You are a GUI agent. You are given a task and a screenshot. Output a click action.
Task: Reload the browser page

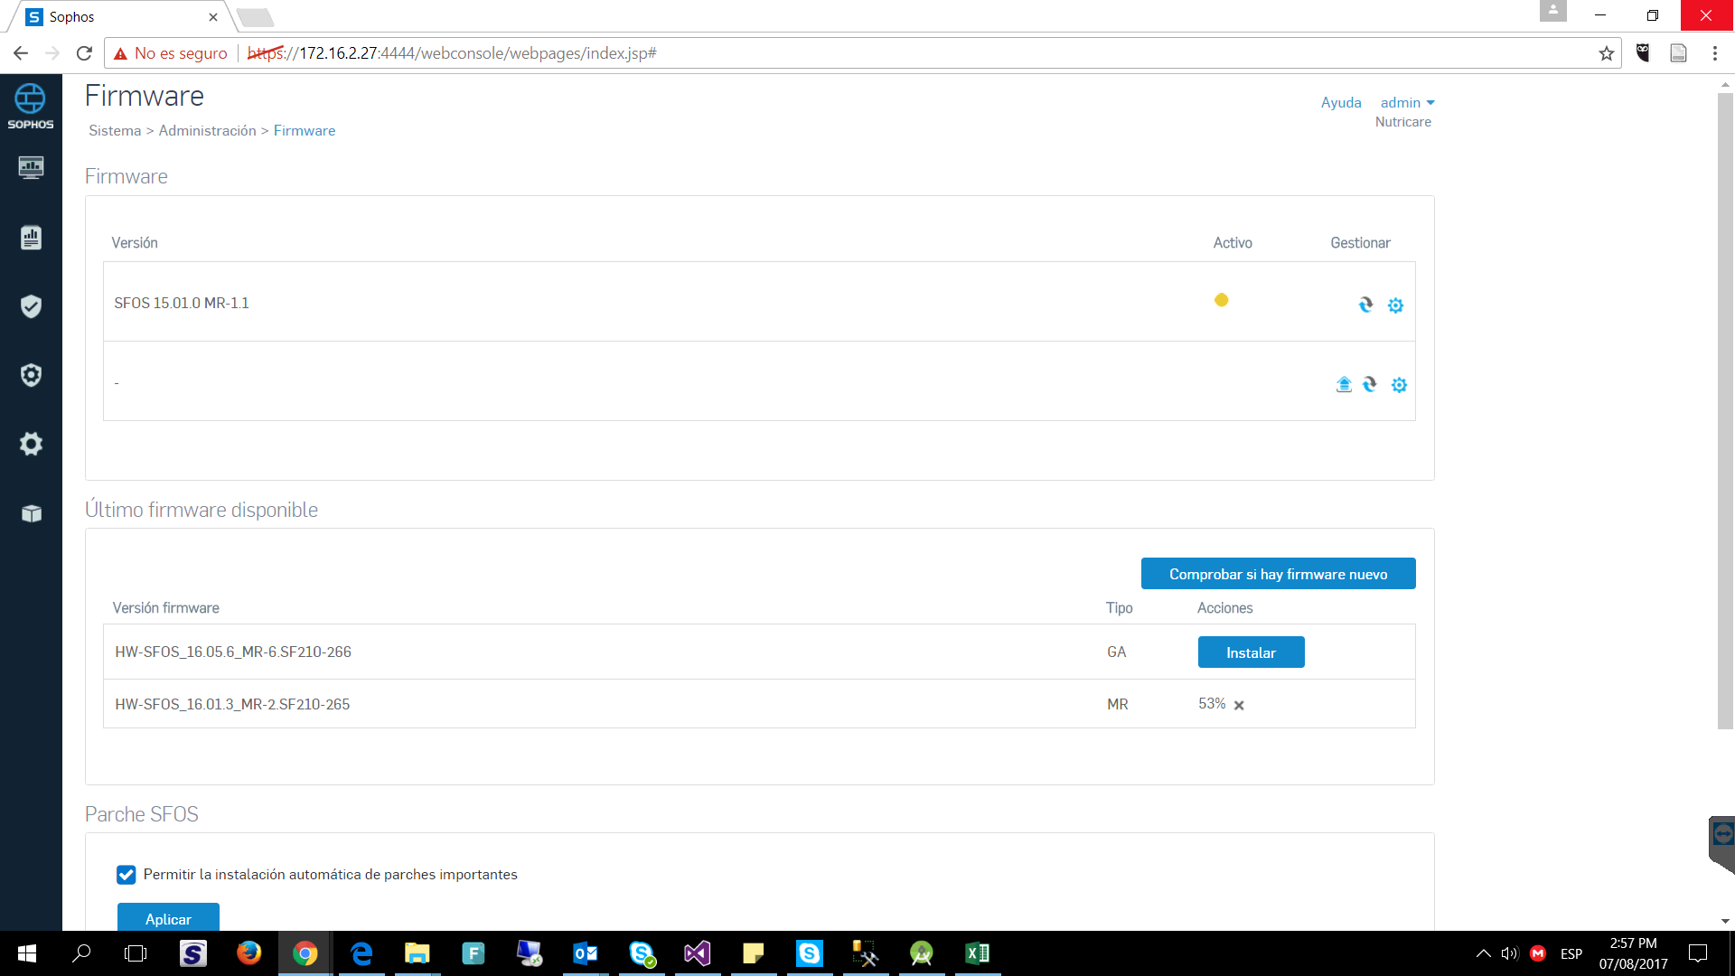tap(84, 53)
